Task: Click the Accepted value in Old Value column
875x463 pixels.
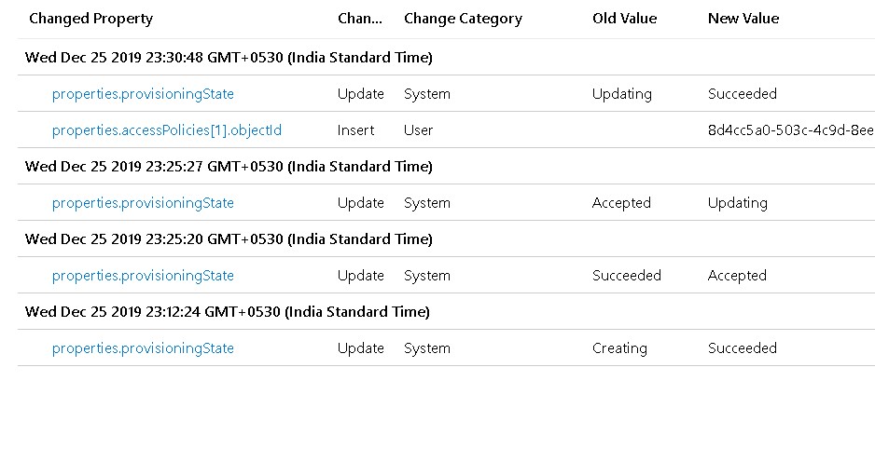Action: tap(621, 203)
